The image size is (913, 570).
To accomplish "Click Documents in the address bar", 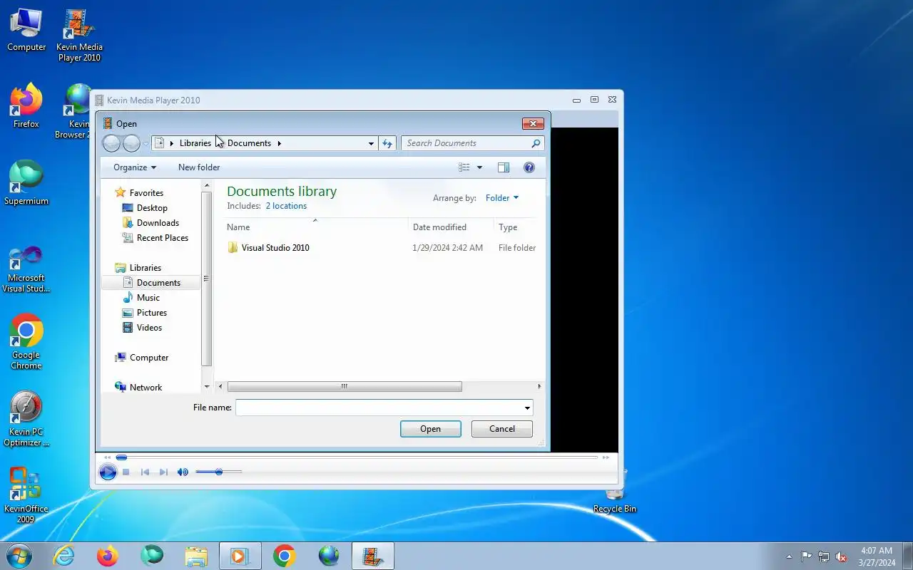I will [x=249, y=143].
